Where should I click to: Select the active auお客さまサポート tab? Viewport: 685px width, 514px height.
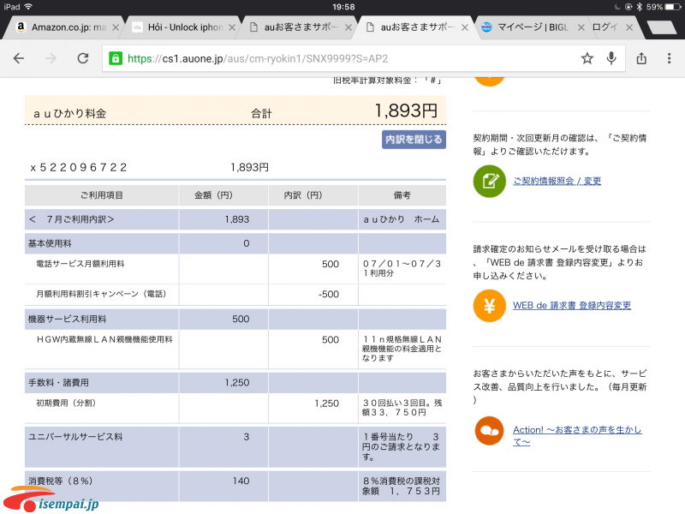coord(412,27)
